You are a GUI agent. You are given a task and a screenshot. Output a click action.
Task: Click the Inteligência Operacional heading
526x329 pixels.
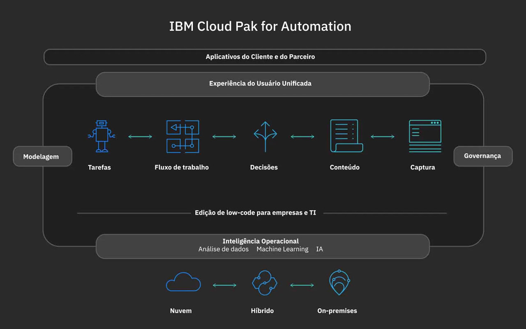pyautogui.click(x=261, y=241)
